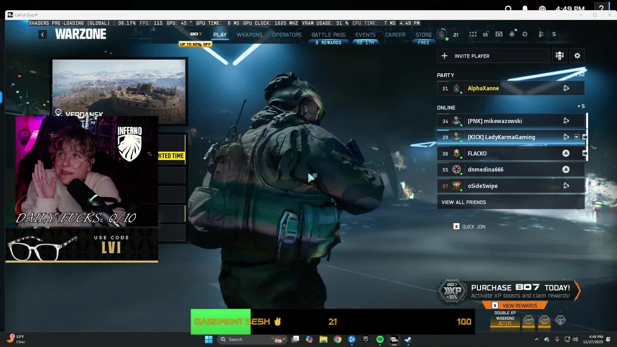Click the DOUBLE XP WEEKEND ACTIVE tile
The width and height of the screenshot is (617, 347).
[505, 319]
